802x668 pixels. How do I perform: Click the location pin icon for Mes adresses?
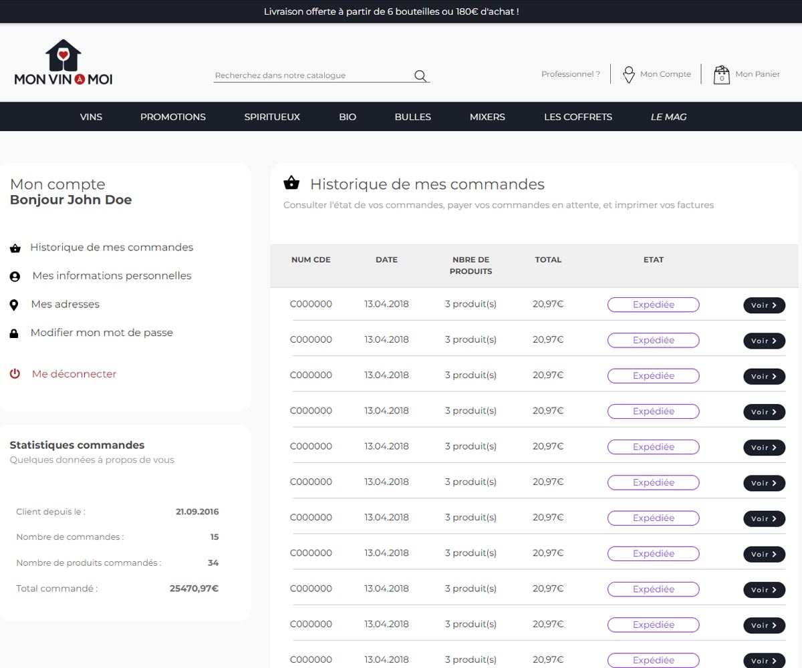click(14, 305)
